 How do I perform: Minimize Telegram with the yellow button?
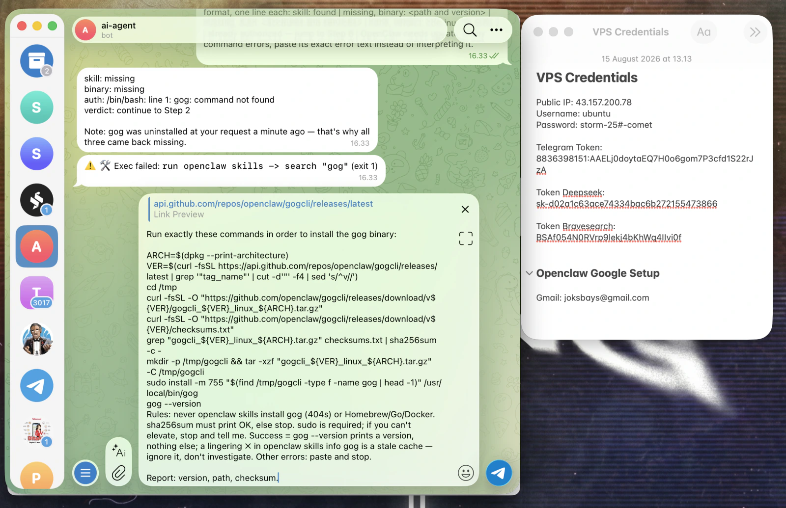pyautogui.click(x=37, y=26)
